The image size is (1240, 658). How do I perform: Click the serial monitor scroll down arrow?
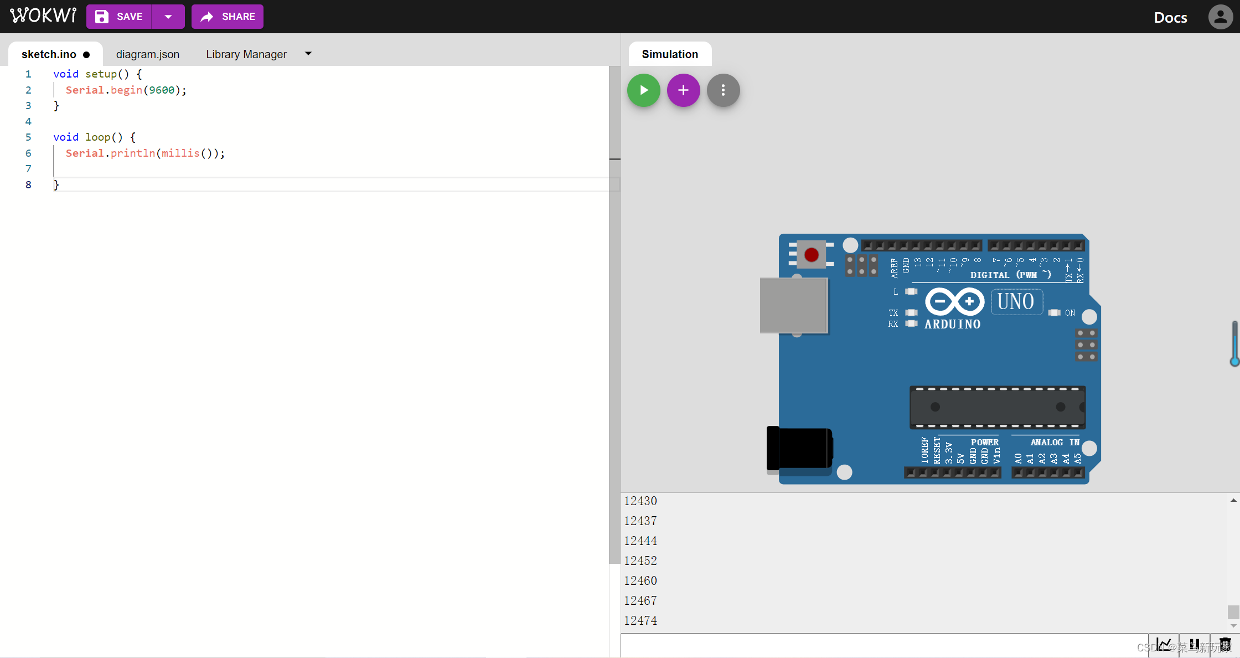(x=1233, y=626)
